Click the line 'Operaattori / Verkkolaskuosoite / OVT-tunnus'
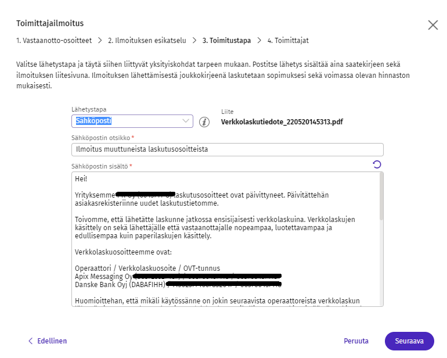The height and width of the screenshot is (358, 447). tap(147, 268)
